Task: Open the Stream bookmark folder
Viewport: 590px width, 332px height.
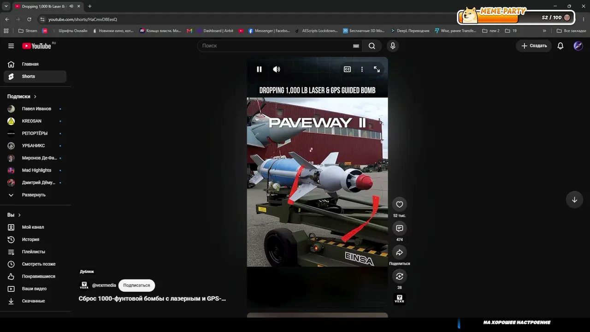Action: [28, 31]
